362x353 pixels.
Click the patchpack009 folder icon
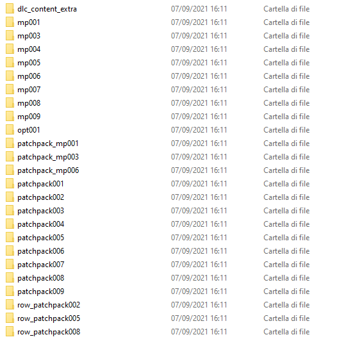pos(10,291)
